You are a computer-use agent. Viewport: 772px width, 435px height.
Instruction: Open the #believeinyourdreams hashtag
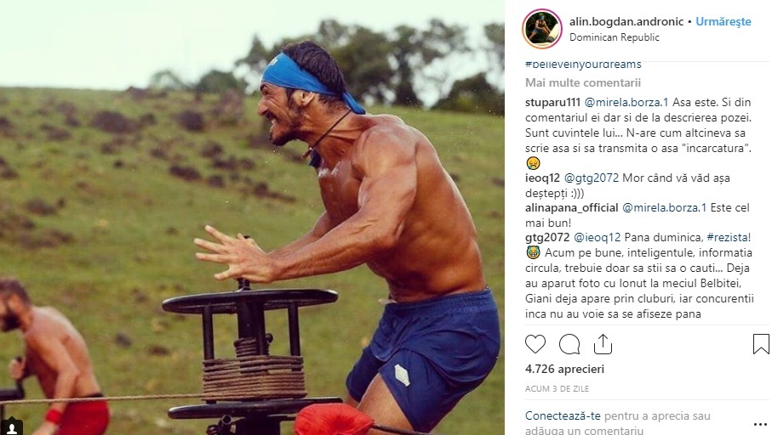click(583, 65)
